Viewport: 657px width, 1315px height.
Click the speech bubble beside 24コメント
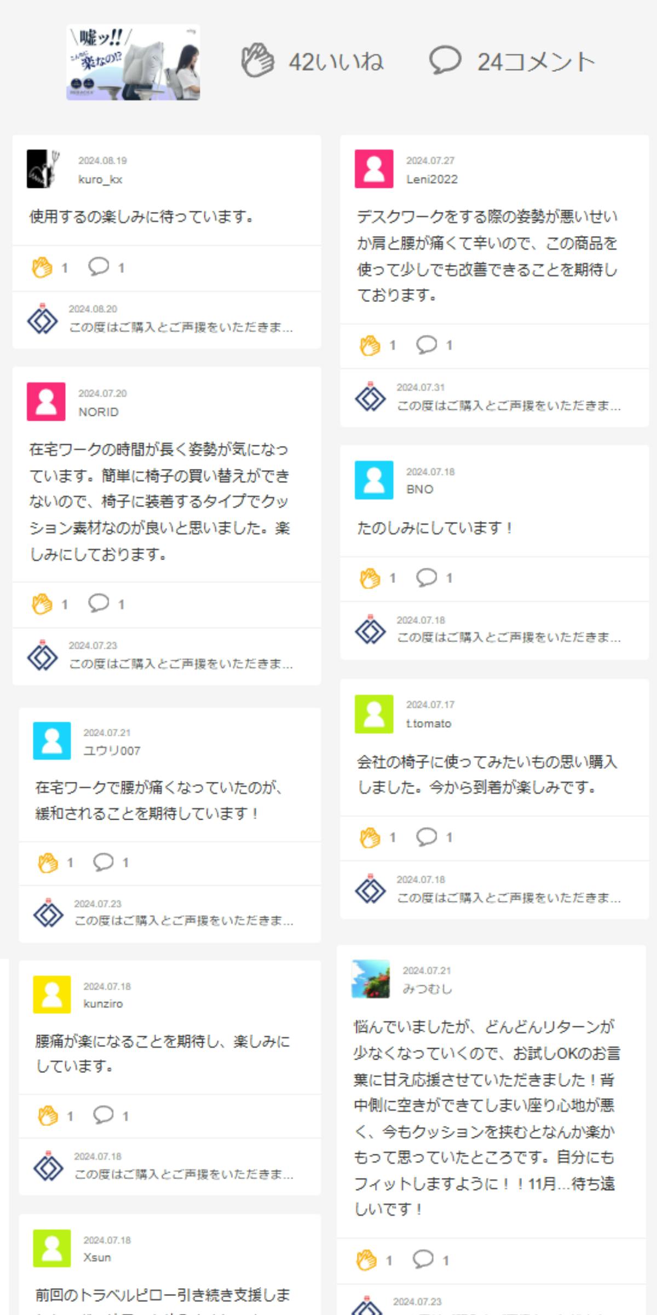445,60
